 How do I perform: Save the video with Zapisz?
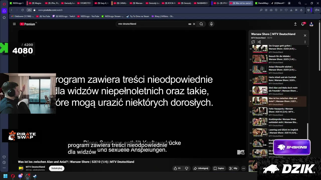(x=219, y=168)
